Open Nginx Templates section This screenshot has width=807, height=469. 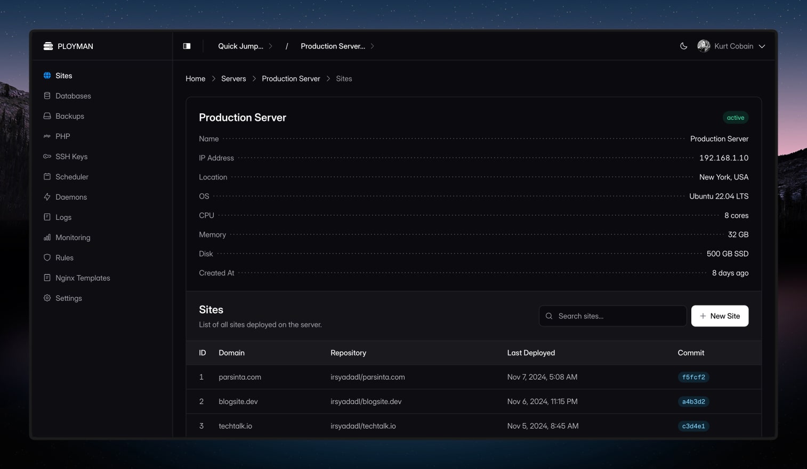[102, 278]
